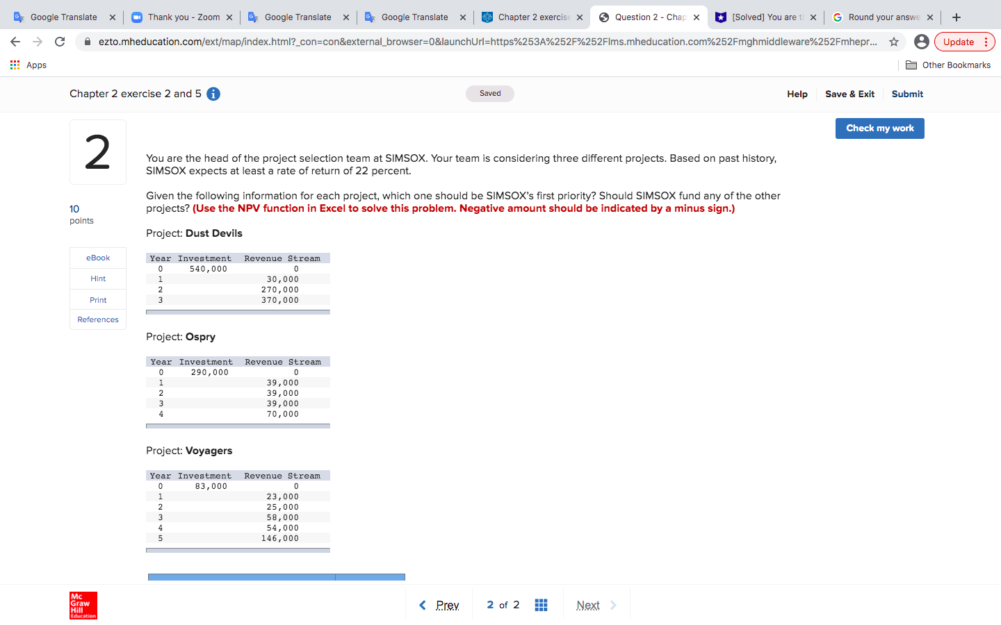This screenshot has height=625, width=1001.
Task: View the site lock icon in address bar
Action: tap(88, 42)
